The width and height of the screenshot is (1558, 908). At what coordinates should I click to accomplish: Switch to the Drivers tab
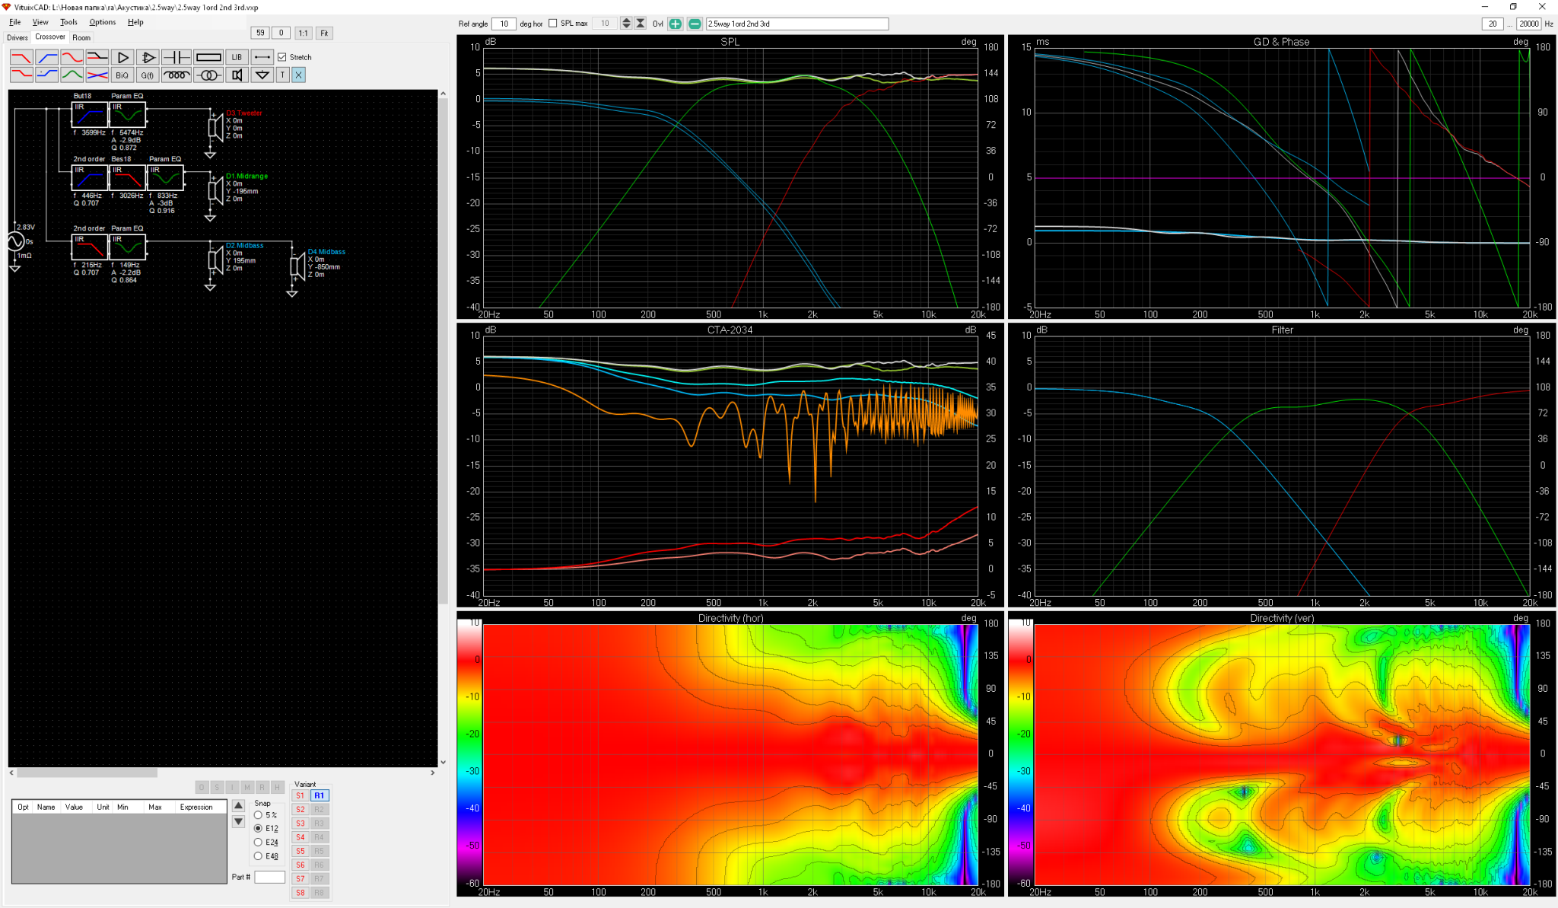17,37
